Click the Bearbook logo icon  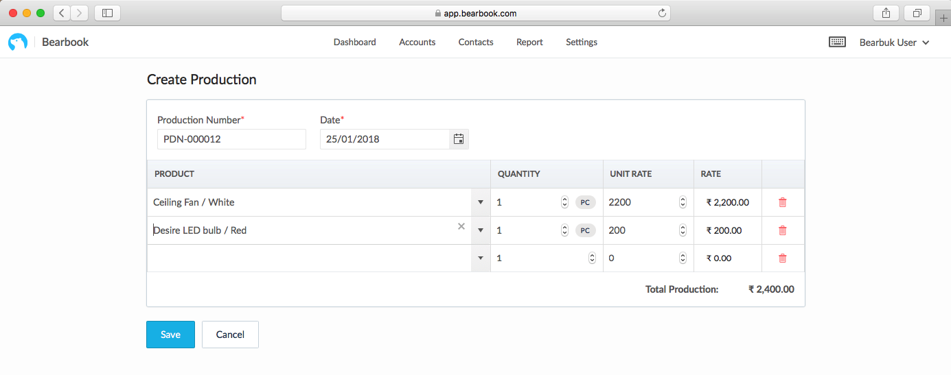coord(18,42)
